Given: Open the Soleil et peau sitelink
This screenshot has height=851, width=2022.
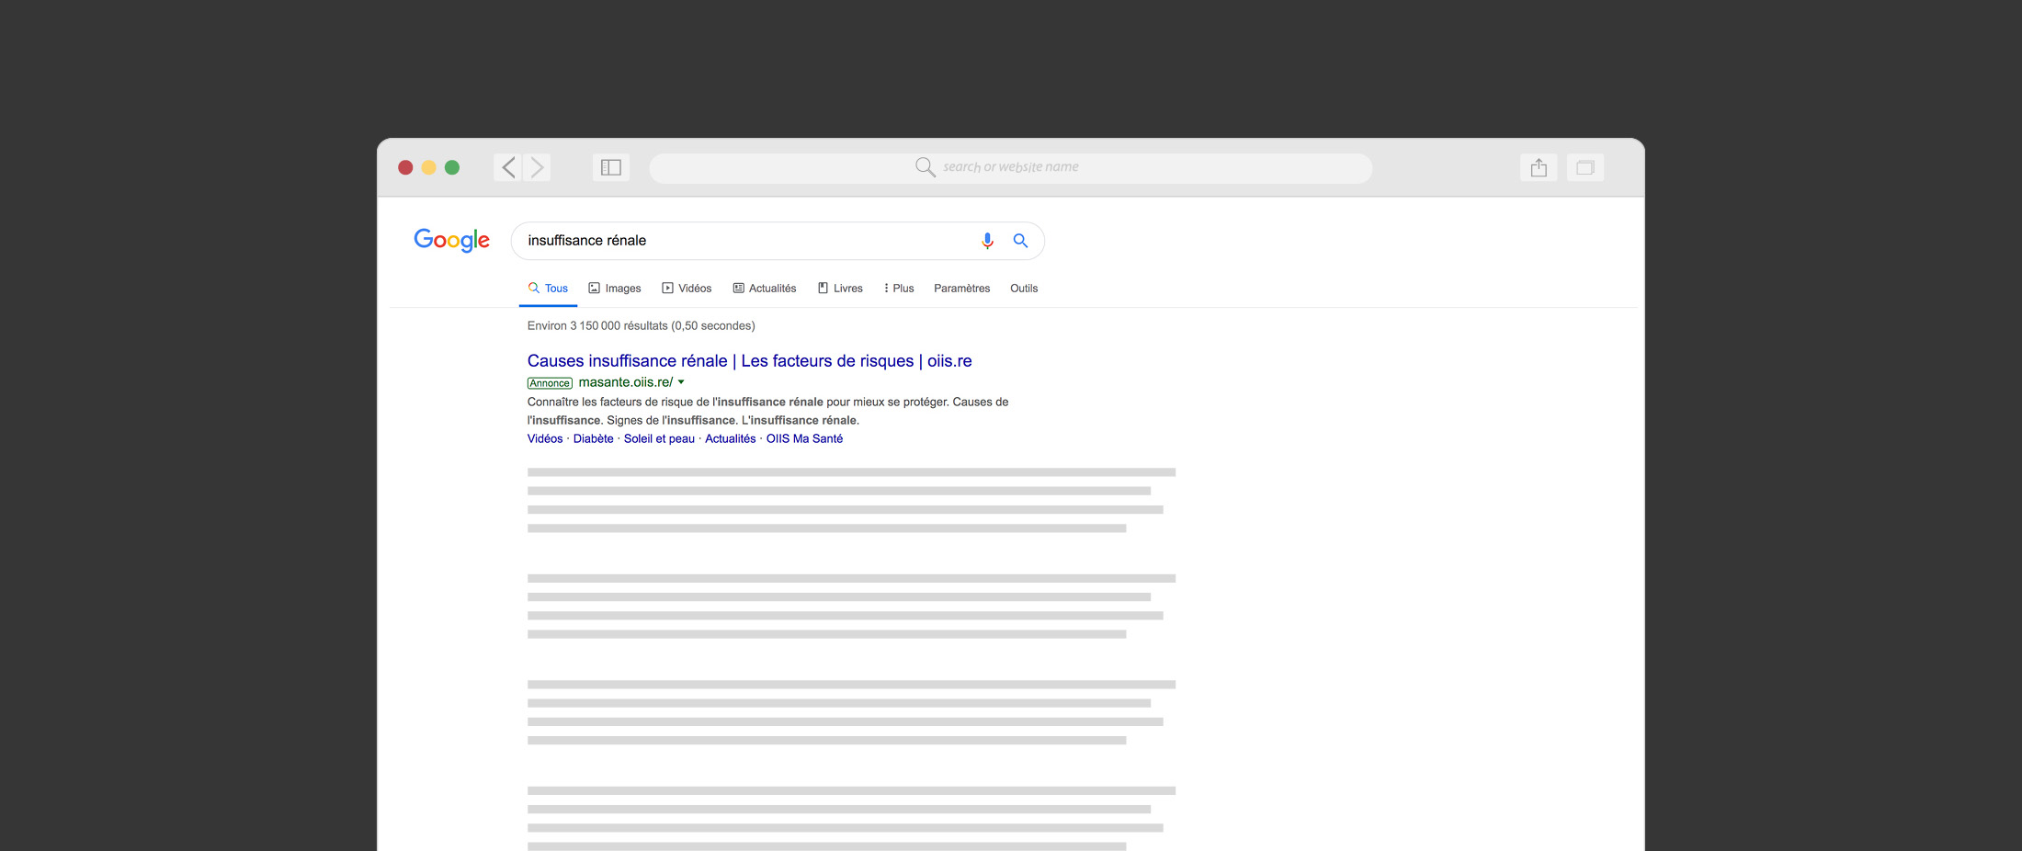Looking at the screenshot, I should [659, 439].
